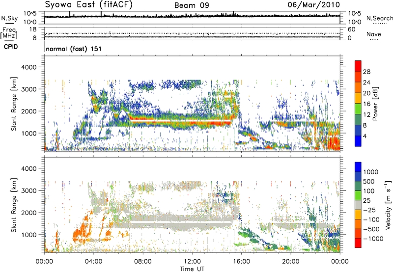393x272 pixels.
Task: Click the "Freq. [MHz]" axis label
Action: [9, 33]
